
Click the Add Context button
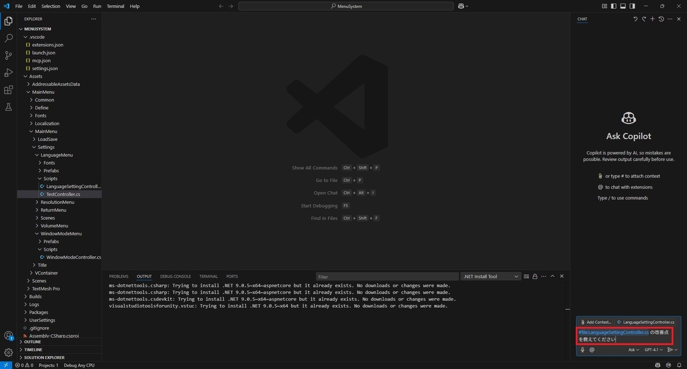point(595,322)
